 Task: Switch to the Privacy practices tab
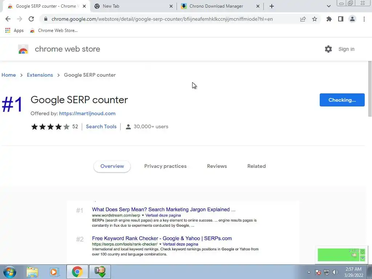pos(165,166)
